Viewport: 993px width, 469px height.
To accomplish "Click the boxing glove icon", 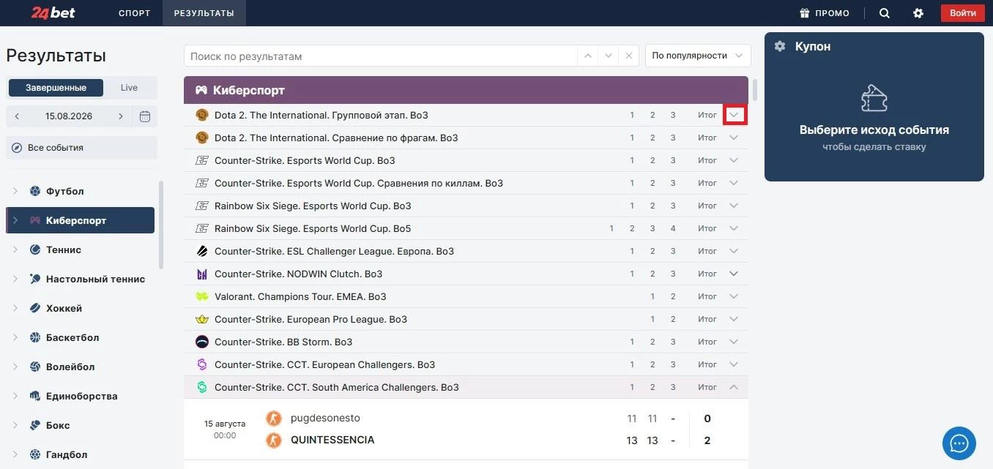I will [x=35, y=425].
